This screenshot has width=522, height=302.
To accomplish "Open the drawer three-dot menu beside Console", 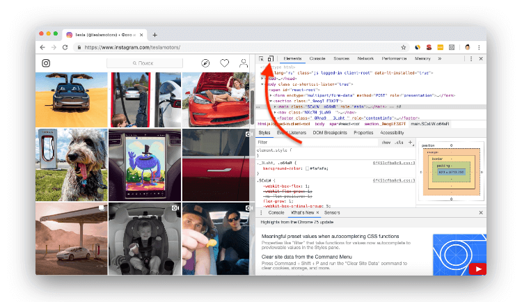I will [x=261, y=212].
